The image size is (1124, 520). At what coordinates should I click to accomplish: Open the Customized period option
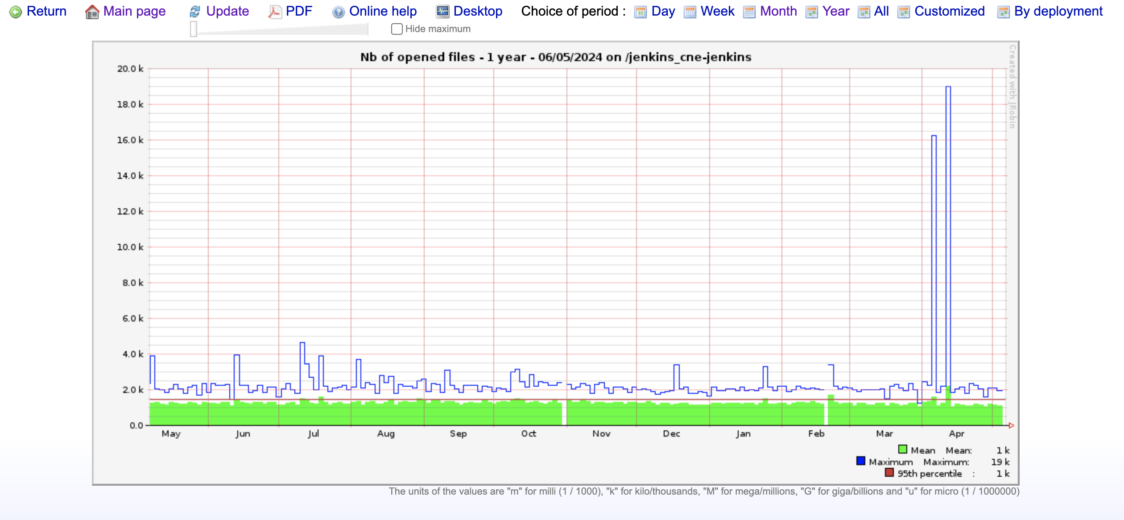(950, 11)
